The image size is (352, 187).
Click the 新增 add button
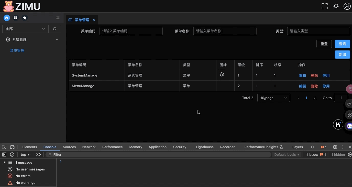coord(343,55)
